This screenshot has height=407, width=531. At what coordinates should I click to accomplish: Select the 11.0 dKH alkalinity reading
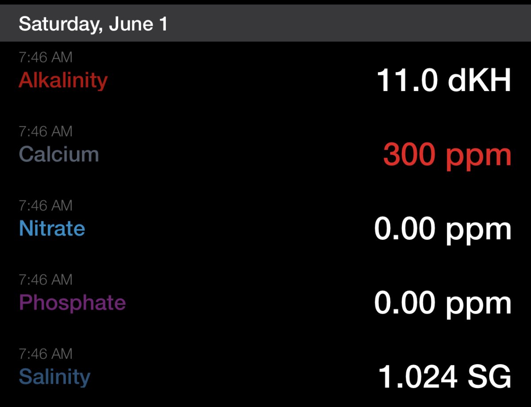click(x=444, y=81)
